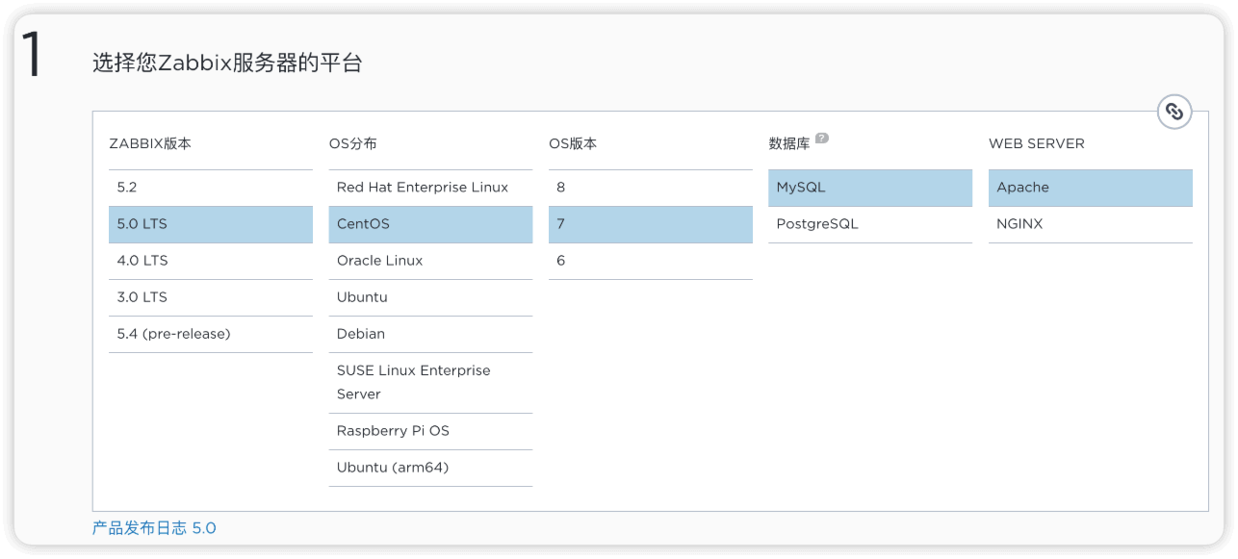Choose Red Hat Enterprise Linux distribution
Screen dimensions: 1238x559
click(x=430, y=188)
